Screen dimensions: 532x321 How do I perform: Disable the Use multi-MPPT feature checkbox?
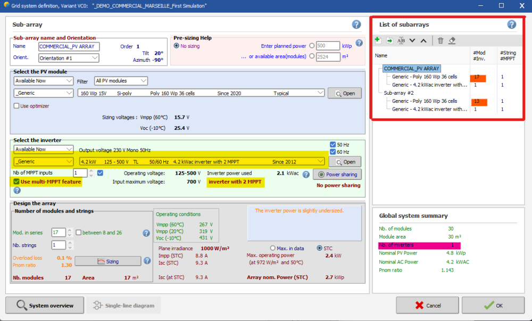17,182
